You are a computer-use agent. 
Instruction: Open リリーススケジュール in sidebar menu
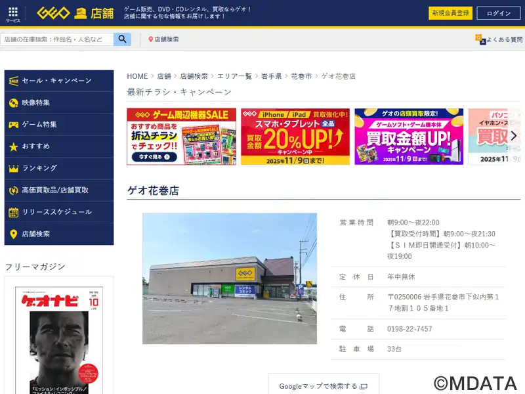pyautogui.click(x=59, y=212)
